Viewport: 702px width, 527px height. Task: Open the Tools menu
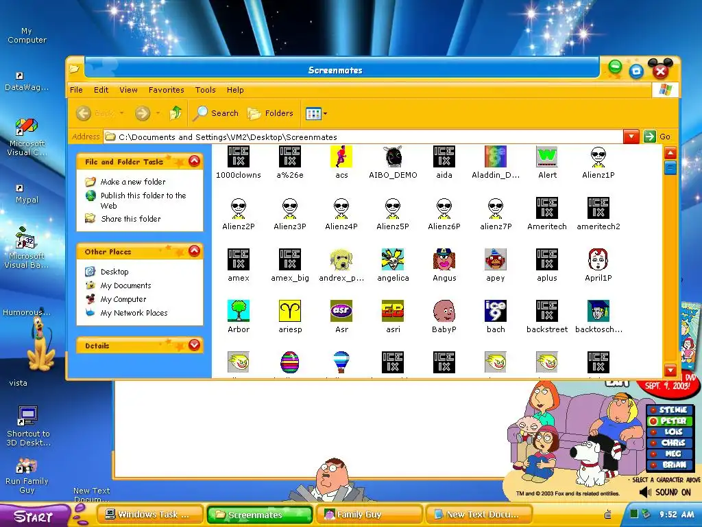coord(206,90)
